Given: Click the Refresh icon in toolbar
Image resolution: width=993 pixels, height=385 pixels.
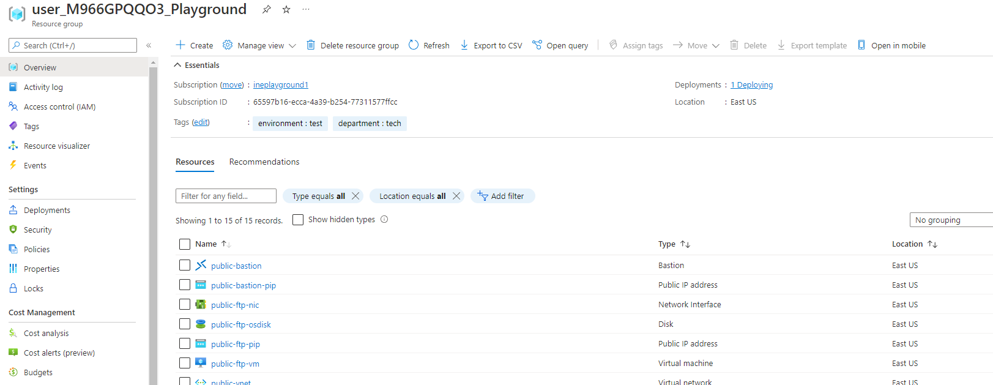Looking at the screenshot, I should pos(414,45).
